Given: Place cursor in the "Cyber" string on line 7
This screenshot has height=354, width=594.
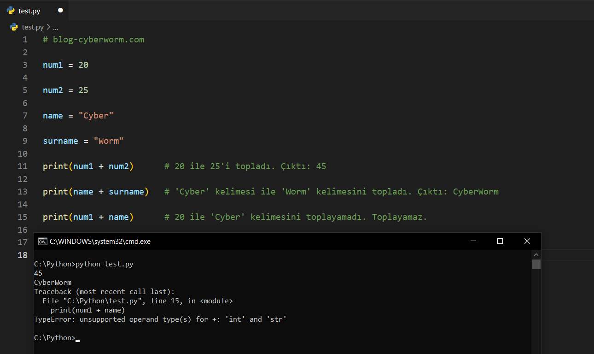Looking at the screenshot, I should click(96, 116).
